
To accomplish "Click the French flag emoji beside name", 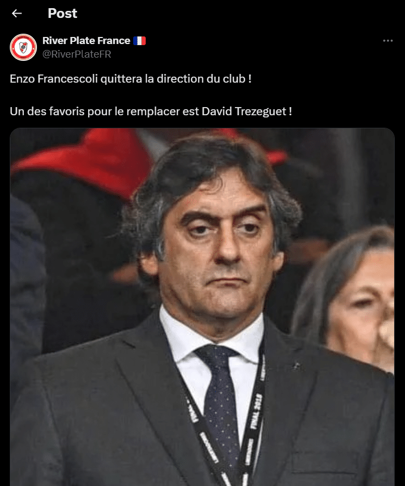I will pyautogui.click(x=140, y=41).
